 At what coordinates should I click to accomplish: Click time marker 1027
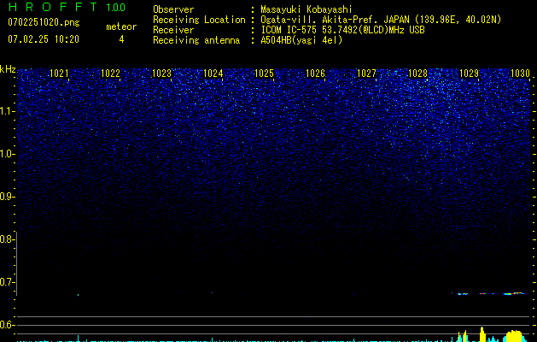366,74
